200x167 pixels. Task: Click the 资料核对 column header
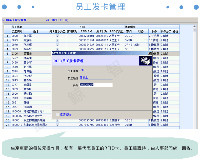point(72,31)
